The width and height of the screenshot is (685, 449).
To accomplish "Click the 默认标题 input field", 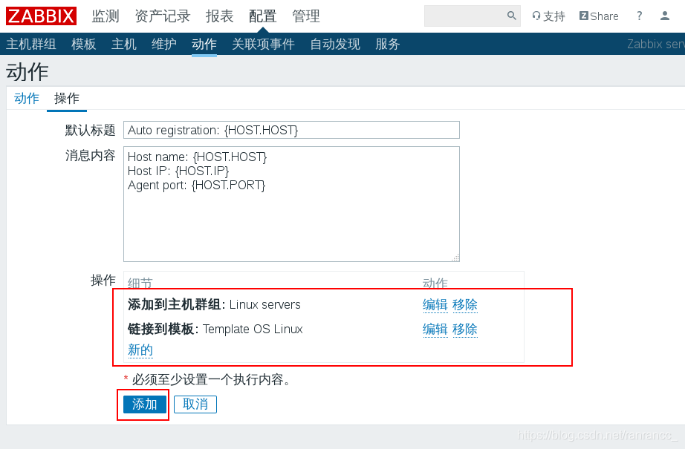I will (x=291, y=130).
